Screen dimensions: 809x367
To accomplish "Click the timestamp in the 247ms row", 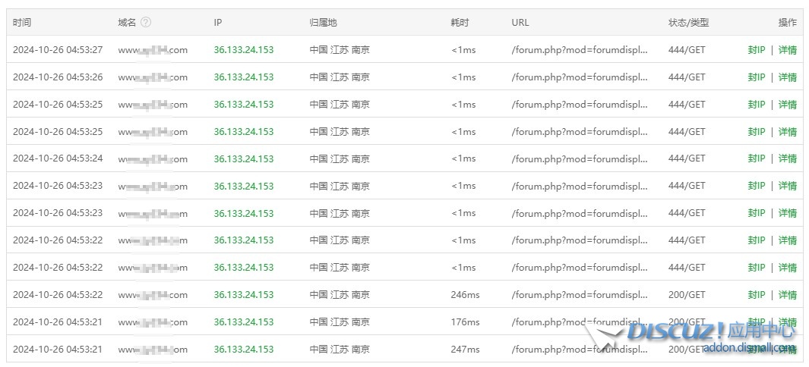I will (58, 349).
